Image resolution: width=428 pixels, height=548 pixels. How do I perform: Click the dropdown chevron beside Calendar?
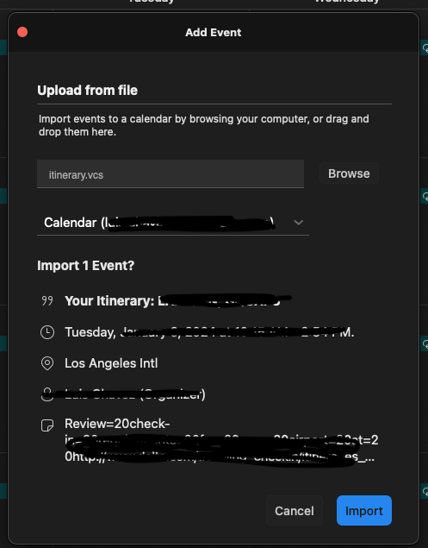[x=298, y=223]
